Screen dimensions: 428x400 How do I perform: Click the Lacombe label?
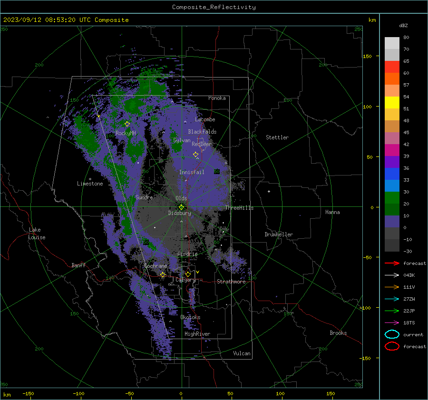pos(205,119)
